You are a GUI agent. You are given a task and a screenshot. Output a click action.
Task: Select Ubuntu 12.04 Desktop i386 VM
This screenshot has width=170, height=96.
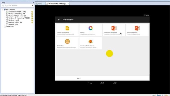click(x=17, y=14)
